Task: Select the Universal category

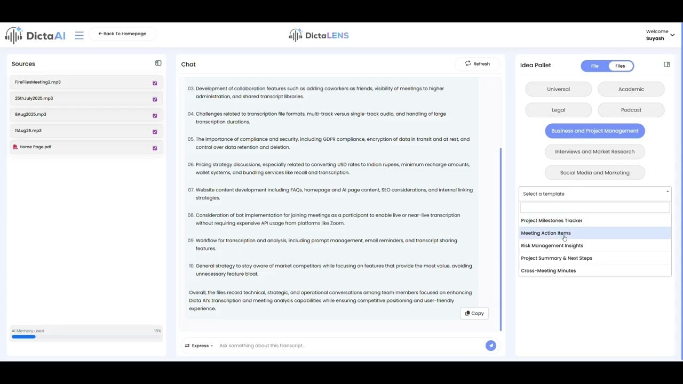Action: coord(558,89)
